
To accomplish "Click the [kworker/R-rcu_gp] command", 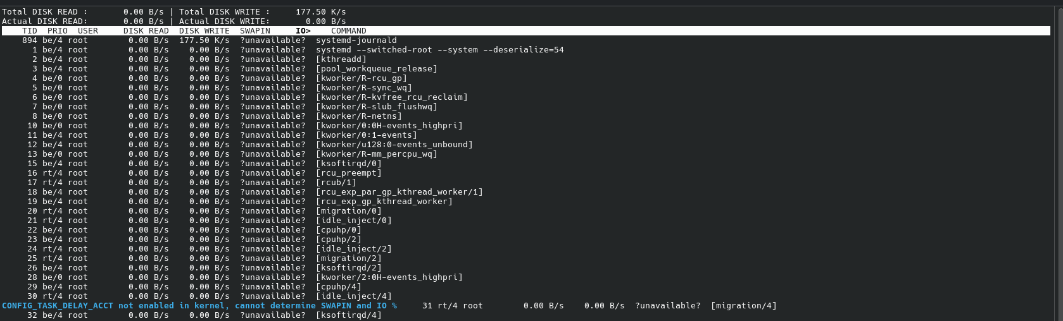I will (x=362, y=78).
